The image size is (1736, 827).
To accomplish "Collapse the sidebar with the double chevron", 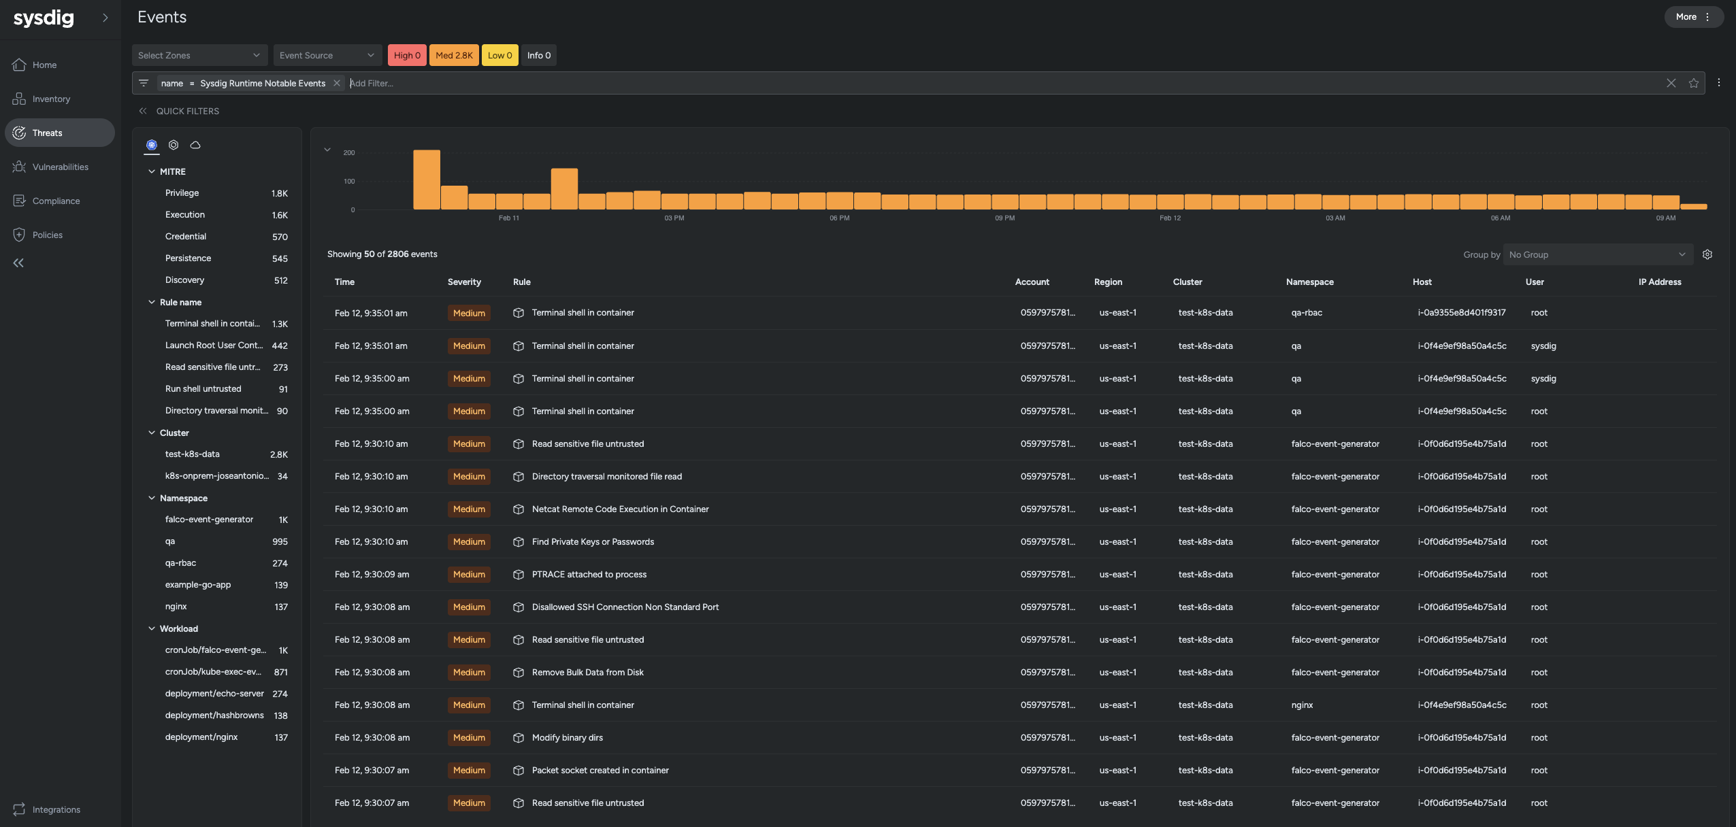I will [x=18, y=263].
